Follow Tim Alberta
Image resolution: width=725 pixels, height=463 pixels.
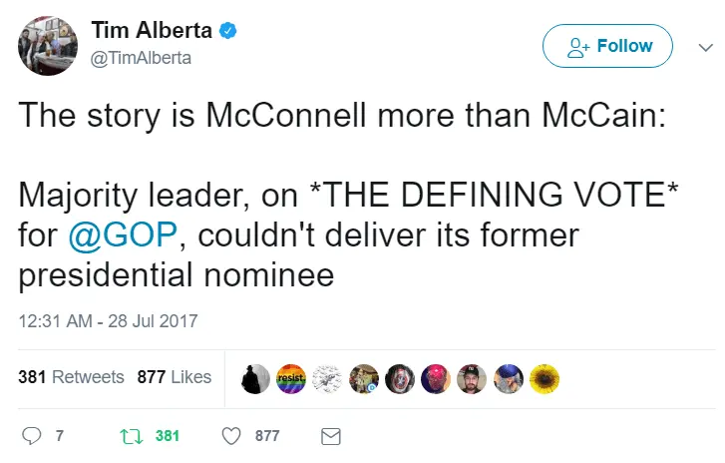click(x=607, y=46)
